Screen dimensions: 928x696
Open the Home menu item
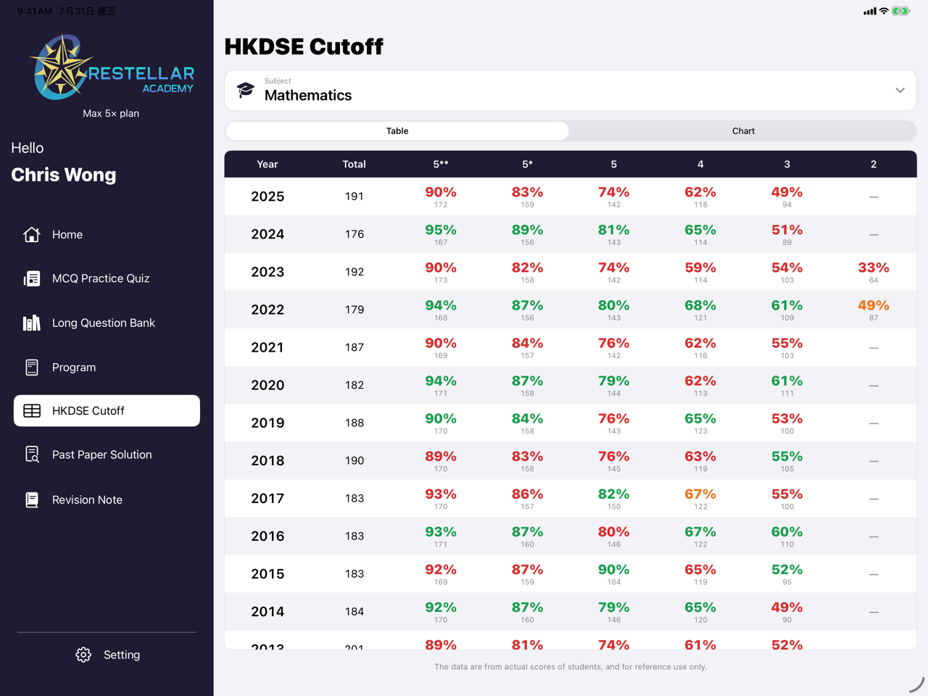(107, 234)
